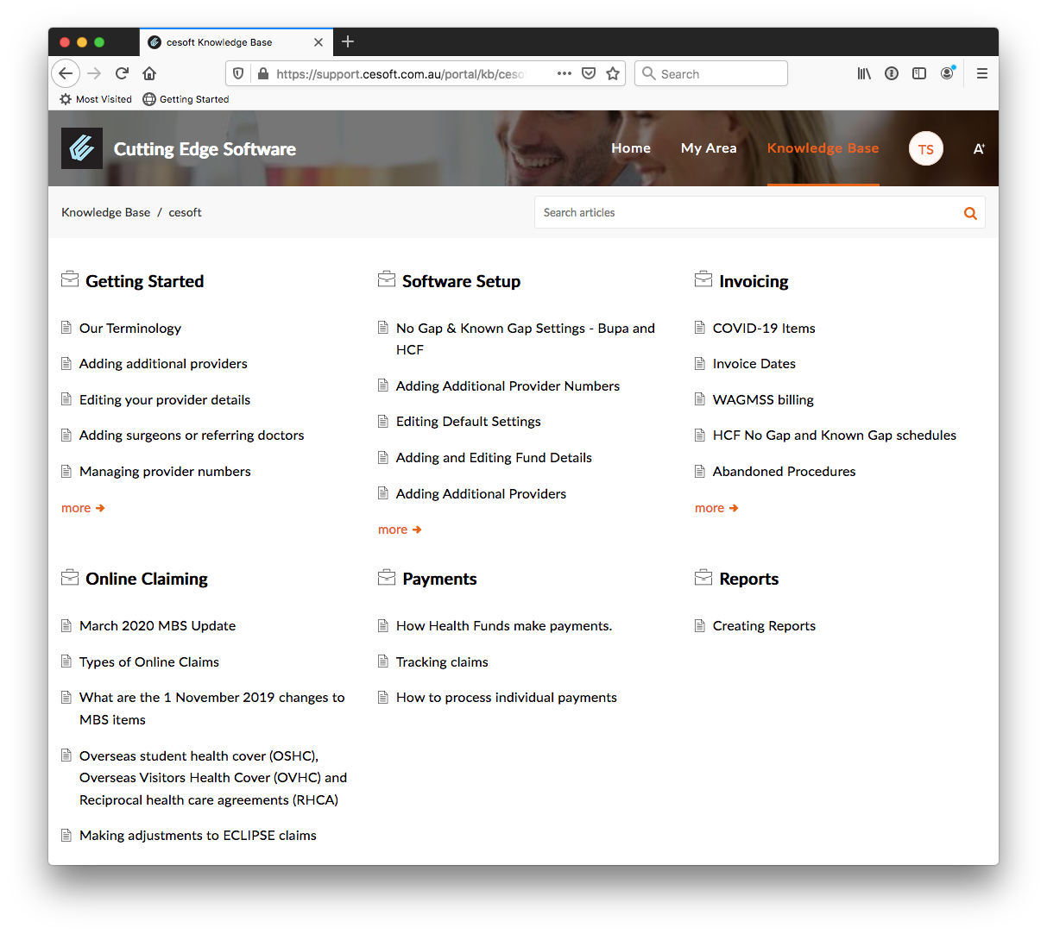This screenshot has width=1047, height=934.
Task: Open How to process individual payments
Action: pyautogui.click(x=507, y=698)
